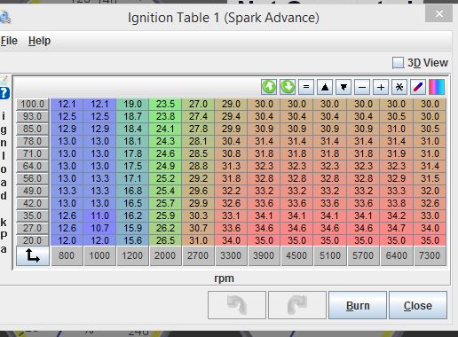Click the axis swap arrow button
Screen dimensions: 458x337
(x=33, y=256)
